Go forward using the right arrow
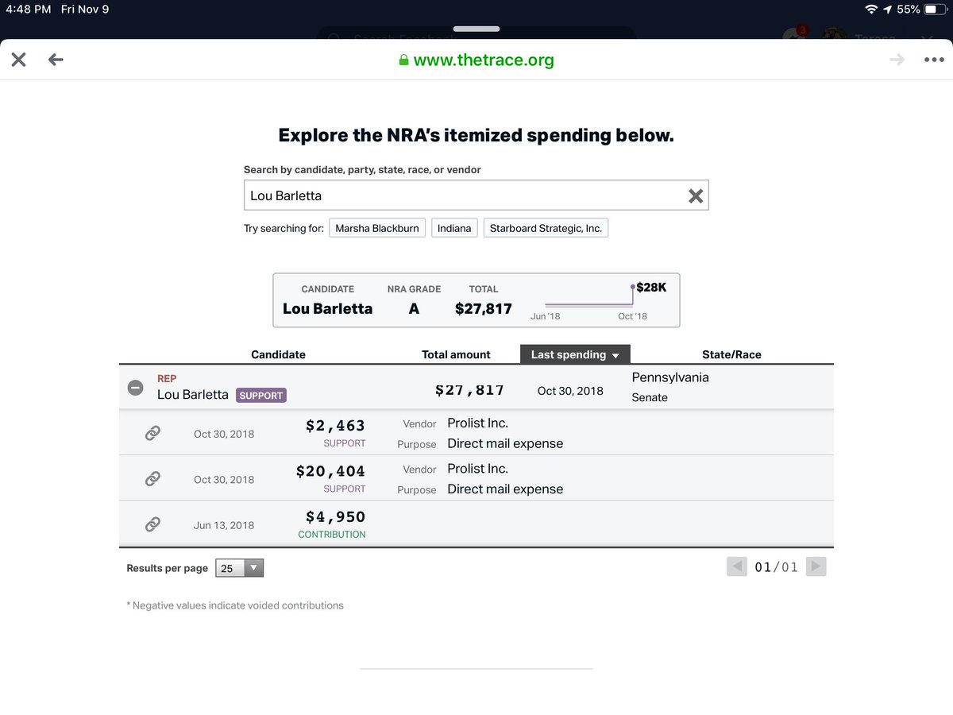 coord(897,60)
